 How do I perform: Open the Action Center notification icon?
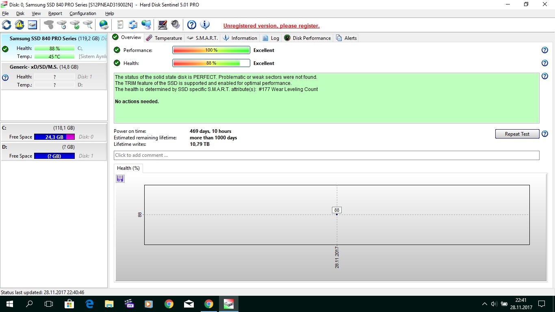[x=542, y=304]
